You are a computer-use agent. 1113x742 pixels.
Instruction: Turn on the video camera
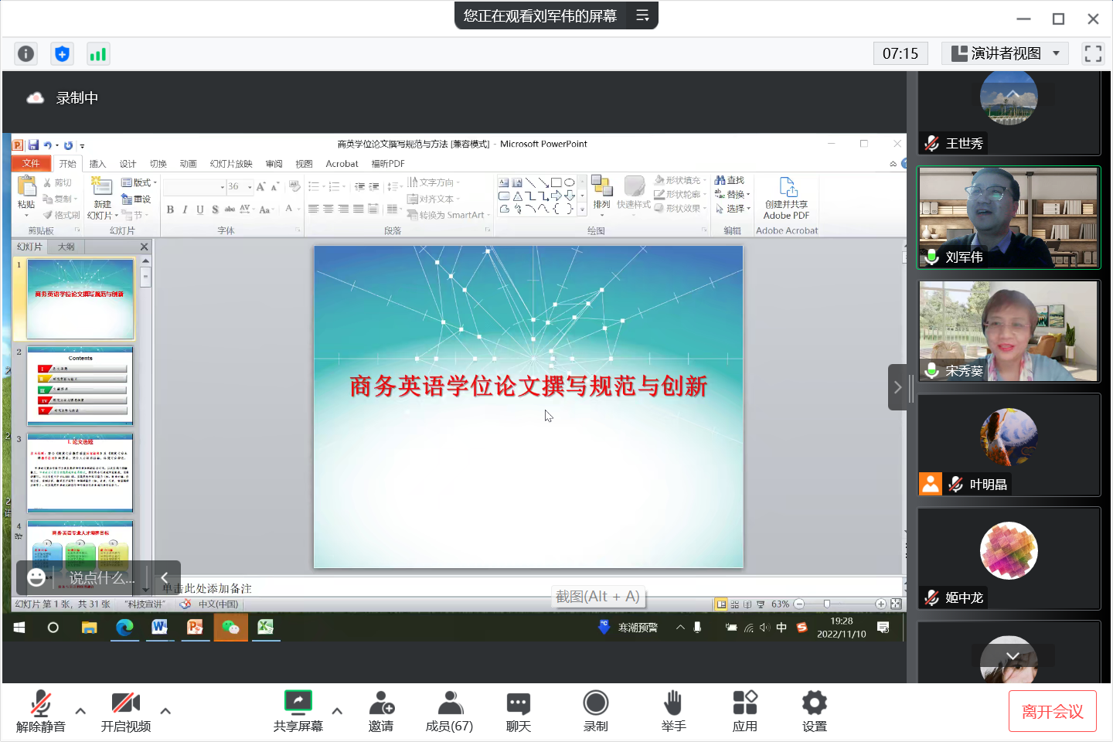pyautogui.click(x=125, y=710)
